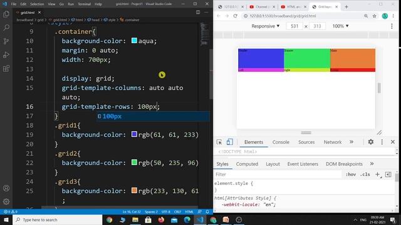Click rgb(50, 235, 96) color swatch
Viewport: 401px width, 225px height.
pyautogui.click(x=134, y=162)
